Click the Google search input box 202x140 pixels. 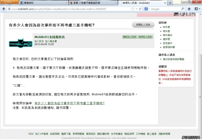point(165,9)
